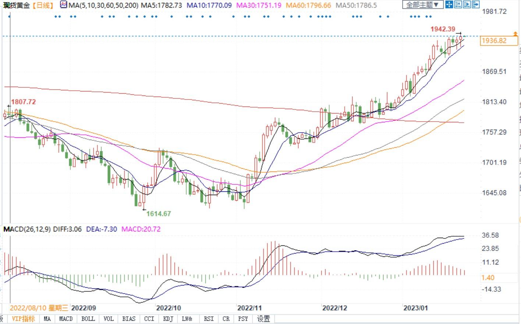Switch to the KDJ indicator tab
This screenshot has width=521, height=324.
click(168, 319)
